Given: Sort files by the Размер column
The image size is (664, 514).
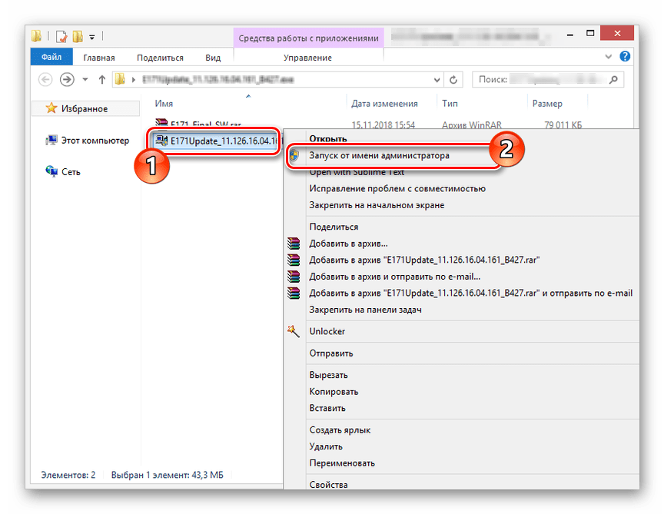Looking at the screenshot, I should (547, 104).
